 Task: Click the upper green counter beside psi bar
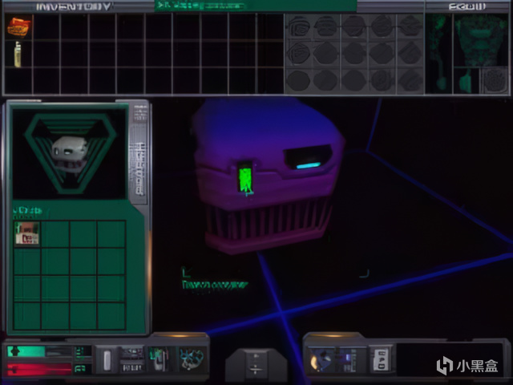(79, 351)
